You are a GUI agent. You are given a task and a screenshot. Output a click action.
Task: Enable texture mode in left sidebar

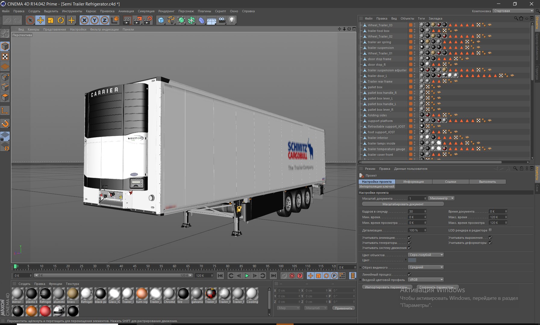click(5, 57)
